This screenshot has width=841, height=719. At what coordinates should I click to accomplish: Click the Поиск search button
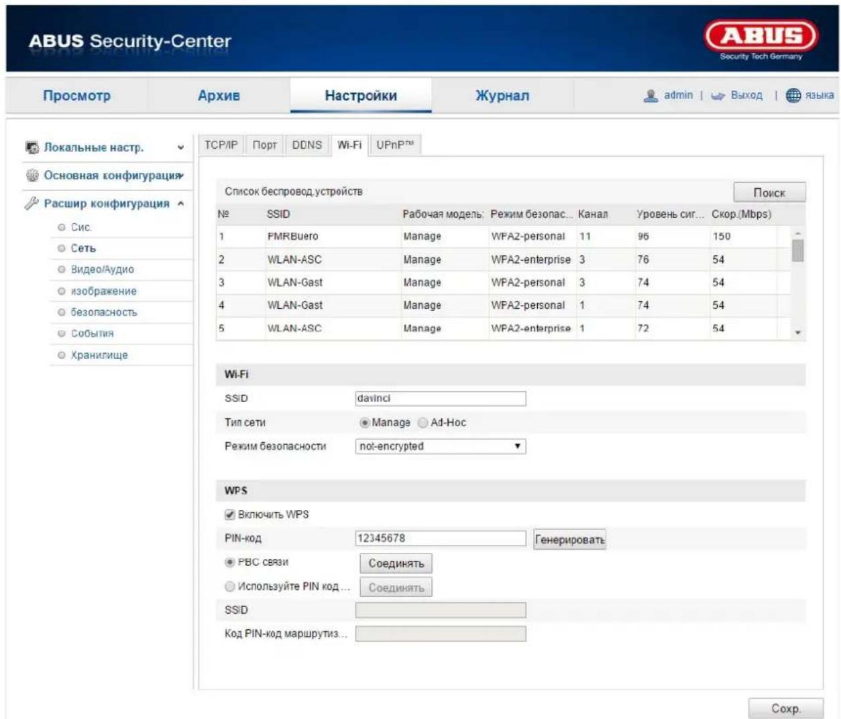coord(769,192)
